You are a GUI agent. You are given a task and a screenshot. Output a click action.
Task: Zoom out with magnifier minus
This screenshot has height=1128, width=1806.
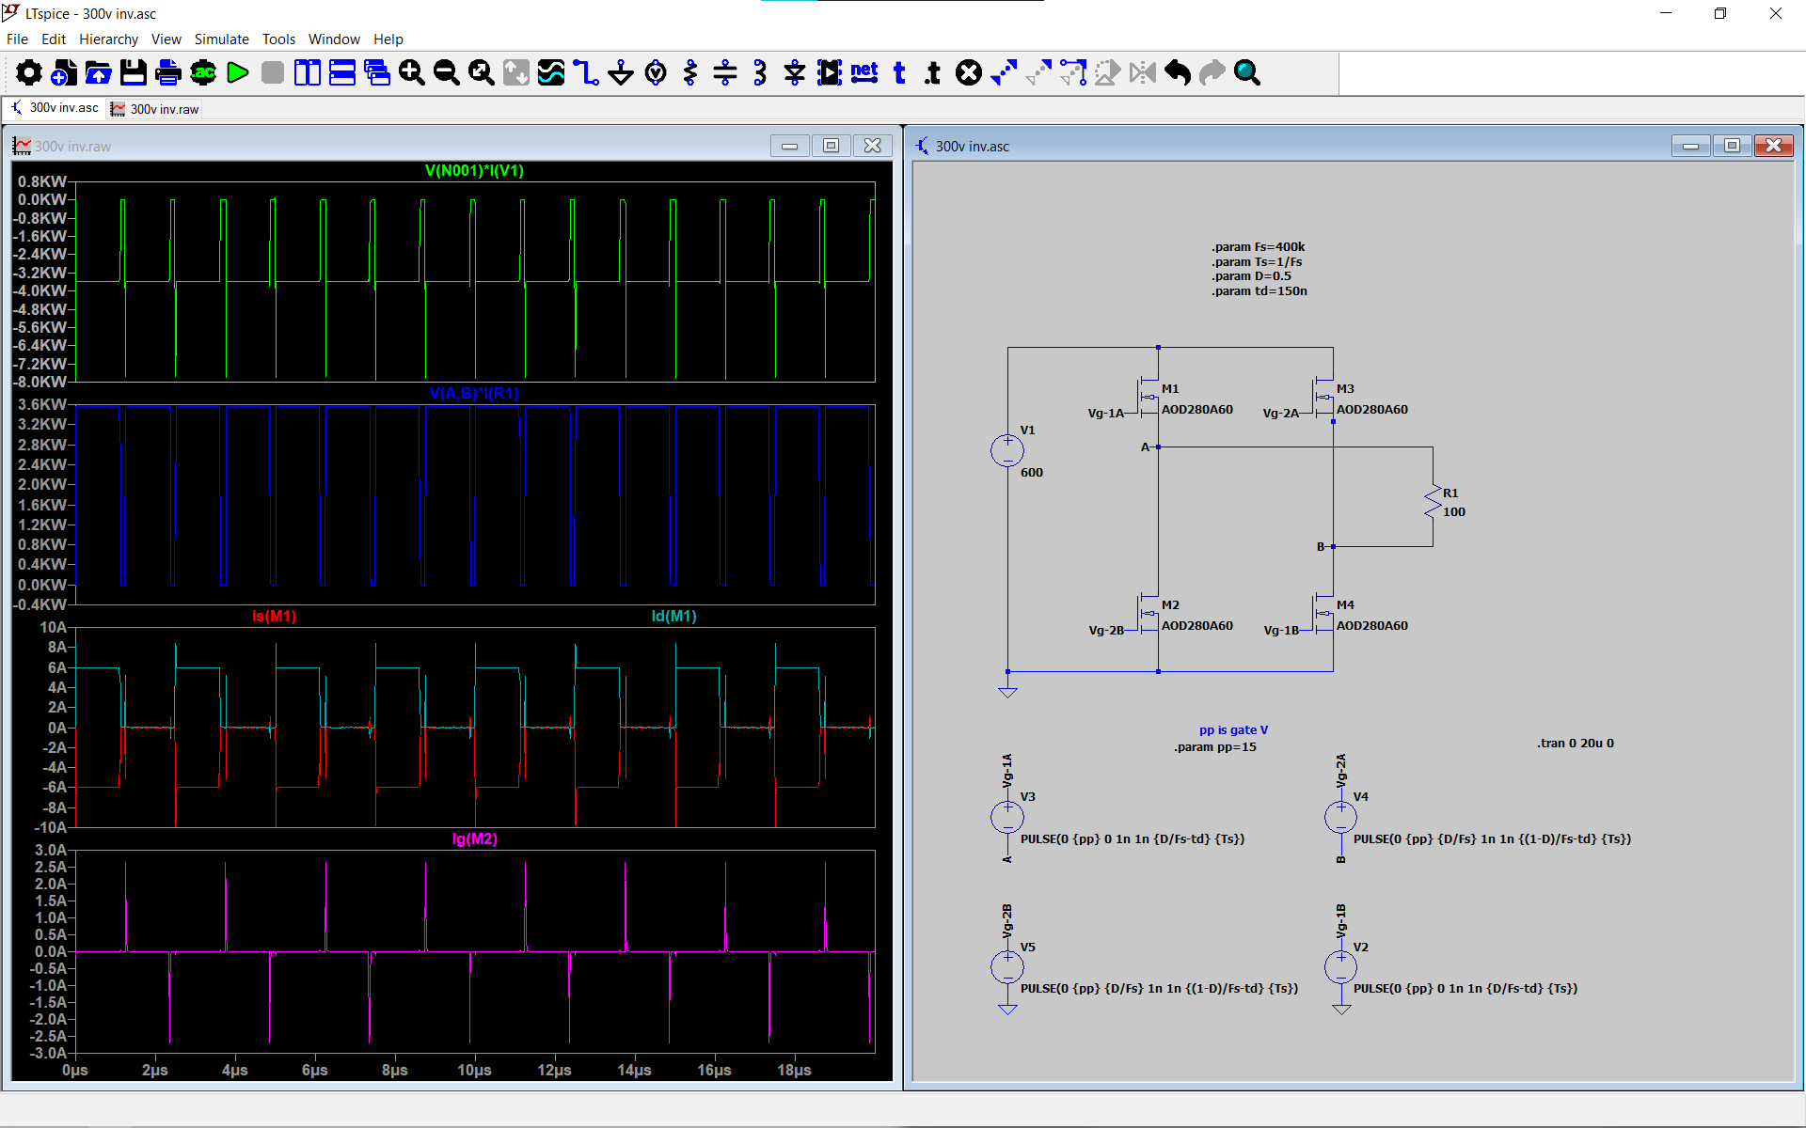click(447, 72)
